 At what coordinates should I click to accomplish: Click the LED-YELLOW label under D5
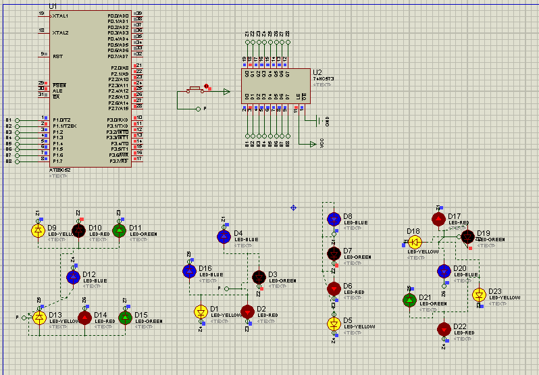359,326
